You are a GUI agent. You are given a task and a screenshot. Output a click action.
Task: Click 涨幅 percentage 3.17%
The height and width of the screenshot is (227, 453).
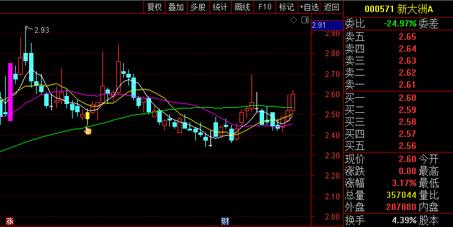[404, 183]
